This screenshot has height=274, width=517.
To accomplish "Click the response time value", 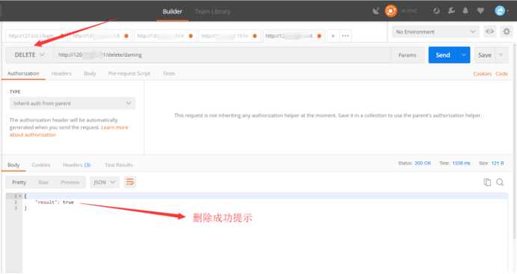I will pyautogui.click(x=461, y=164).
